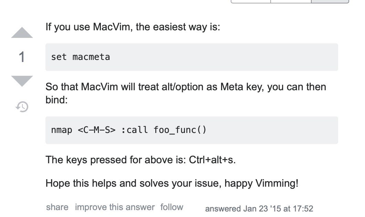Click the answered Jan 23 '15 timestamp
The image size is (365, 217).
(x=259, y=209)
